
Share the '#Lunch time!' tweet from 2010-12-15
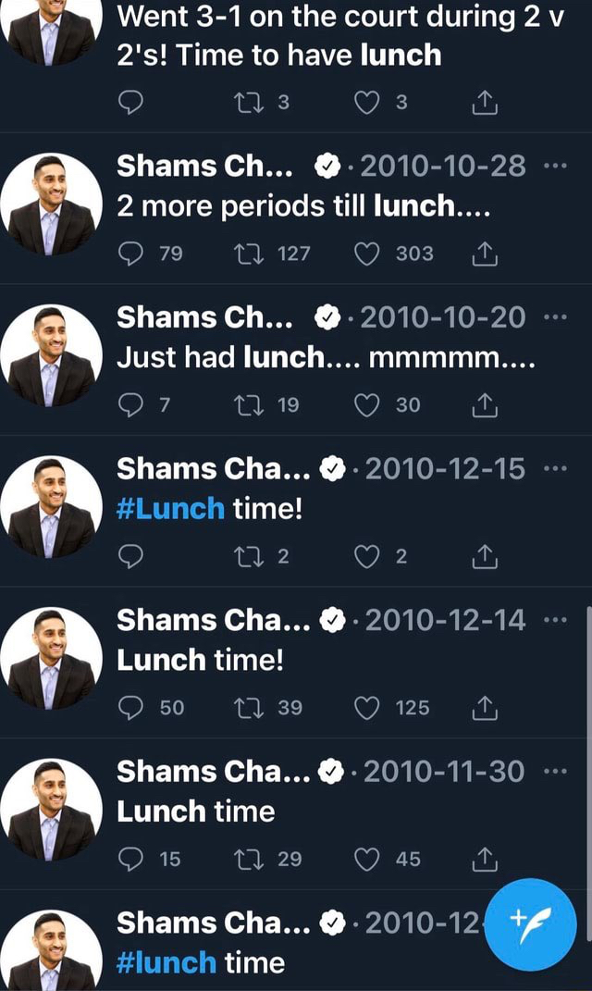pyautogui.click(x=484, y=556)
